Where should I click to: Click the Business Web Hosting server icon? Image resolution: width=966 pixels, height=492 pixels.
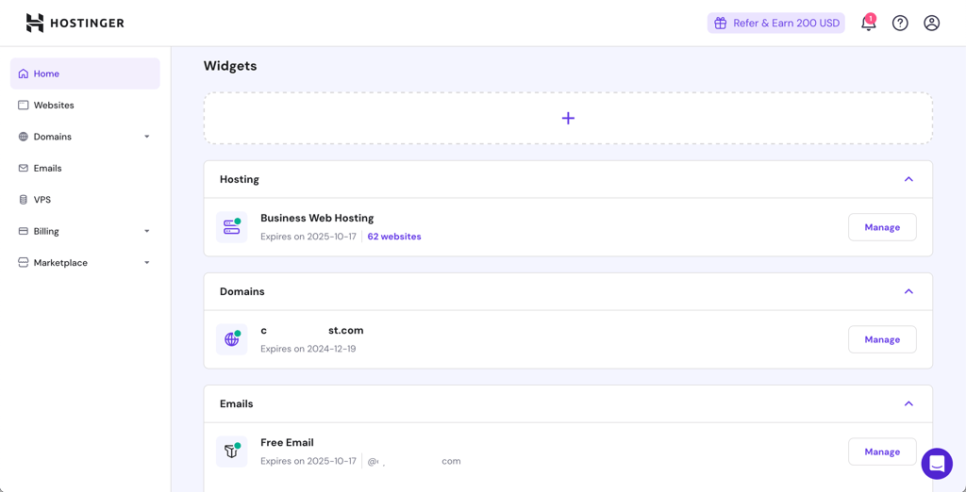pyautogui.click(x=232, y=226)
